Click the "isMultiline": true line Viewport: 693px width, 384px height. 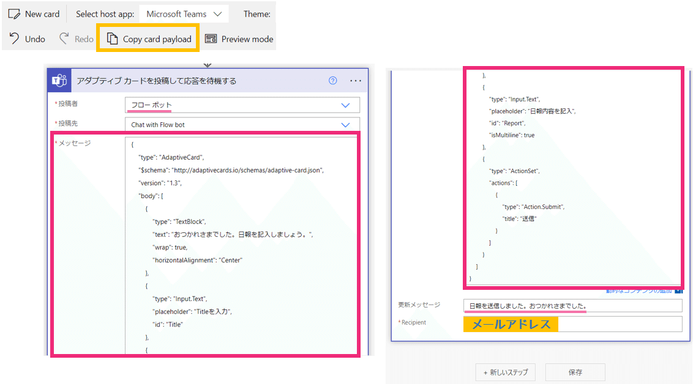pos(512,135)
